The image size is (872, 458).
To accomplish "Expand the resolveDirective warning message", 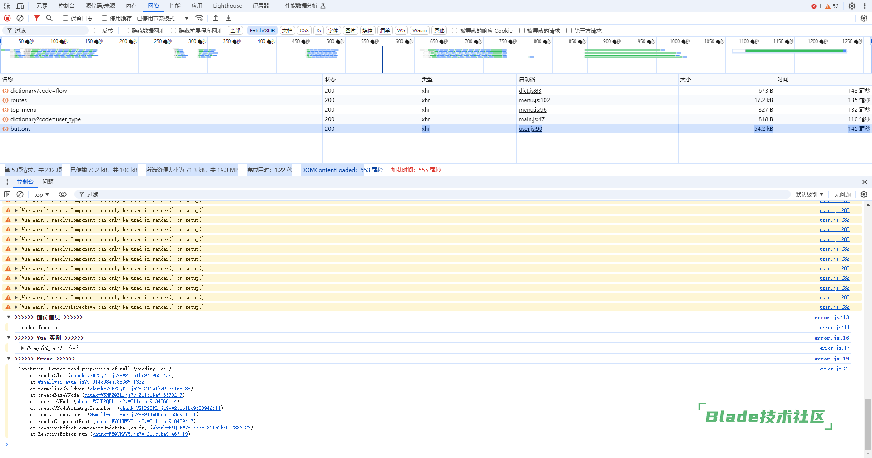I will pos(16,307).
